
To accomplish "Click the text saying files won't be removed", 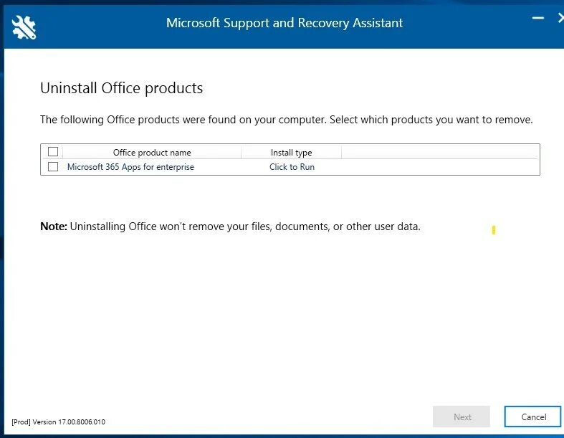I will 245,227.
